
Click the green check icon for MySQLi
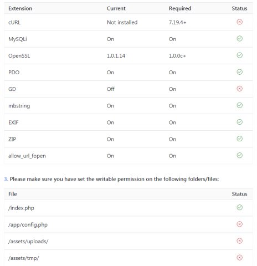point(239,39)
